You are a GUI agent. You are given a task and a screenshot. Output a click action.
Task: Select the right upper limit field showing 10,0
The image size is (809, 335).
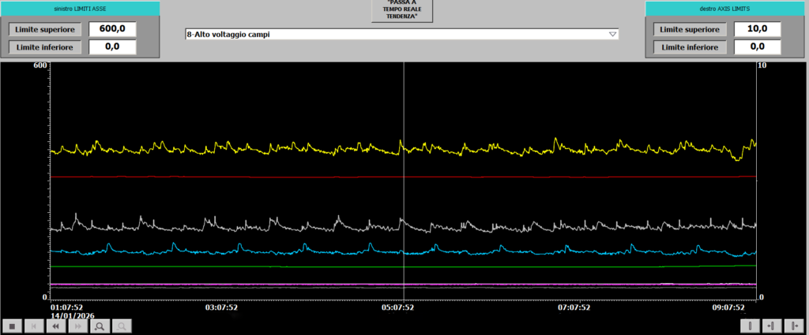pos(758,29)
